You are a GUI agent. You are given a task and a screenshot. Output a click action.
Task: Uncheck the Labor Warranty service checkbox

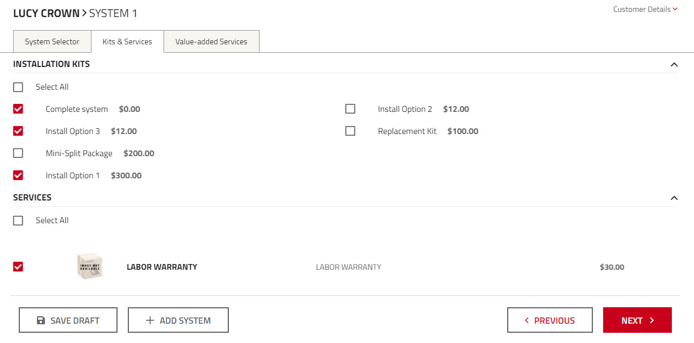click(18, 267)
